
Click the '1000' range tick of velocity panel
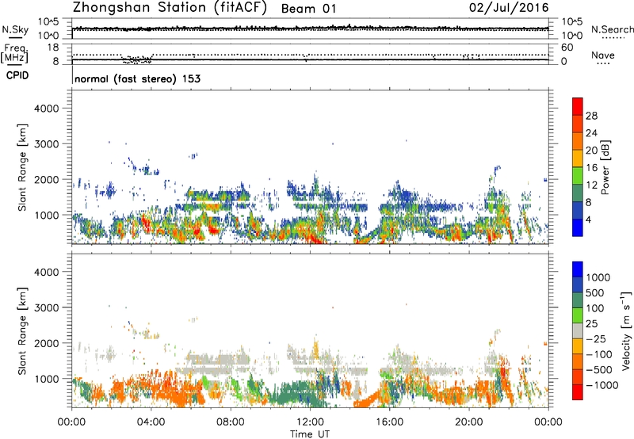click(47, 380)
